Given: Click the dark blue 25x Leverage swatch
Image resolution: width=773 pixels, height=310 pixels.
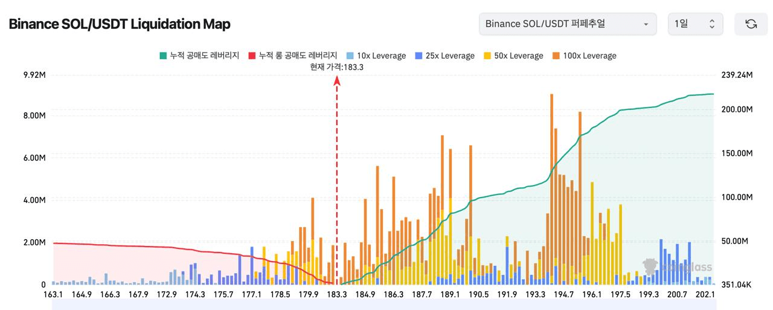Looking at the screenshot, I should pos(419,56).
